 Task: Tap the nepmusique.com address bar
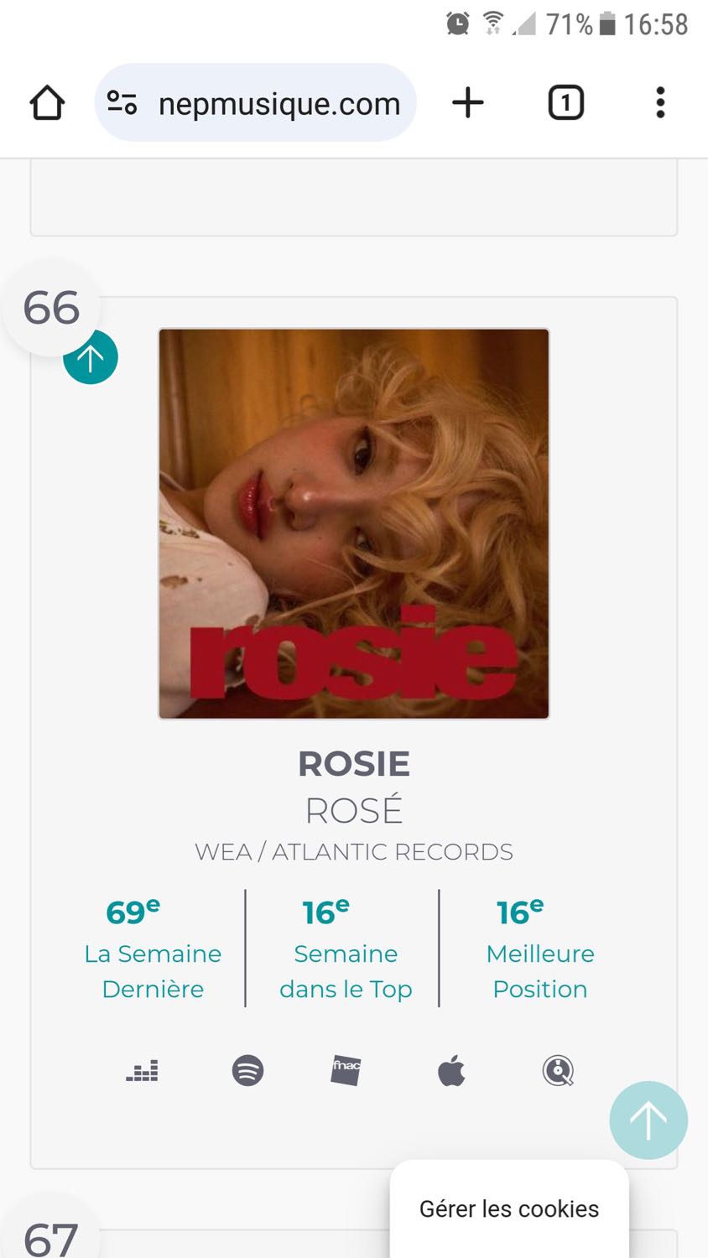pyautogui.click(x=256, y=103)
